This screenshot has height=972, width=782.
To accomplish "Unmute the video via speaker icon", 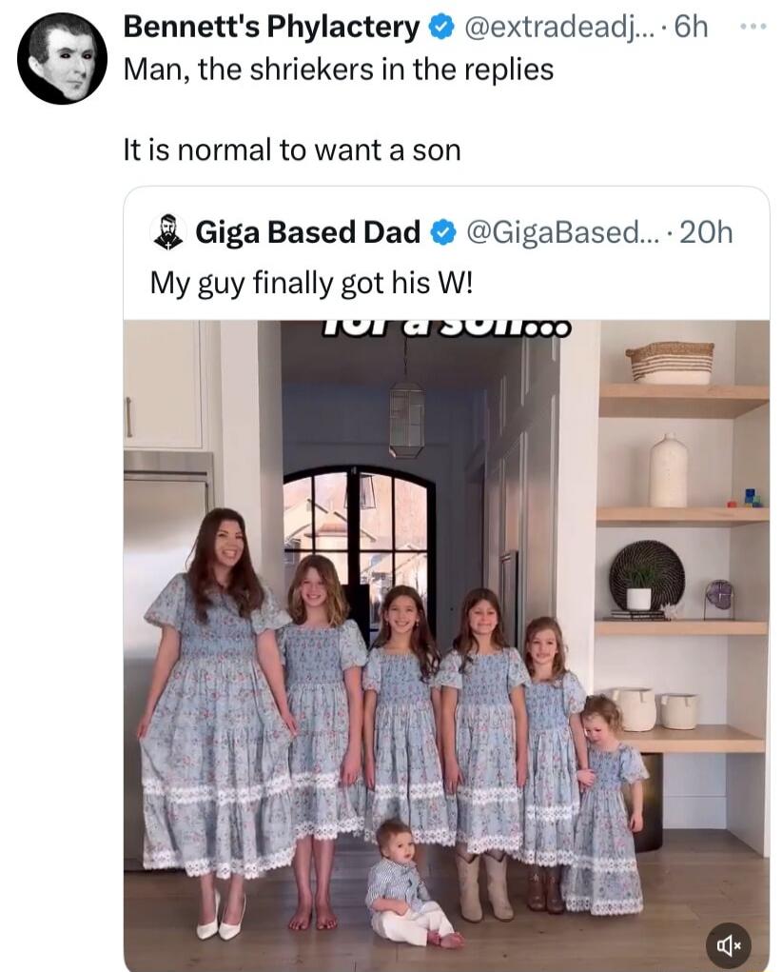I will pyautogui.click(x=728, y=944).
